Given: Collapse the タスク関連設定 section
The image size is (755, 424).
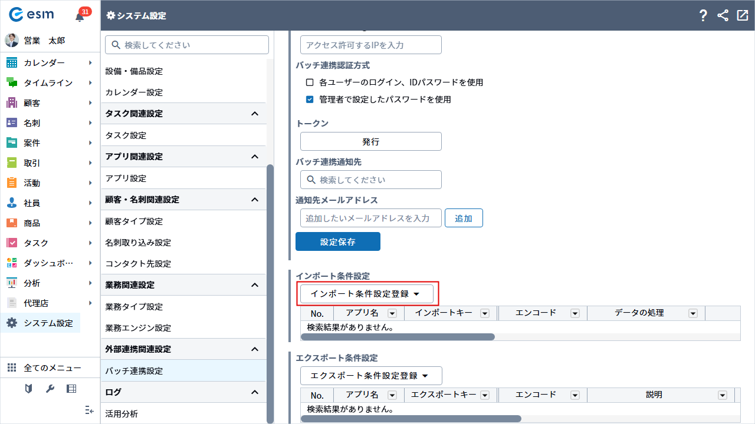Looking at the screenshot, I should [x=255, y=114].
